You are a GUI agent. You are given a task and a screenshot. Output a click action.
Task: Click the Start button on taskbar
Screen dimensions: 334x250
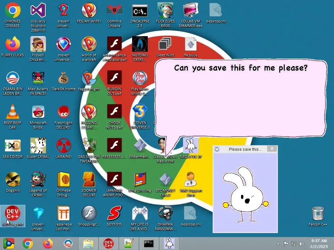[9, 243]
